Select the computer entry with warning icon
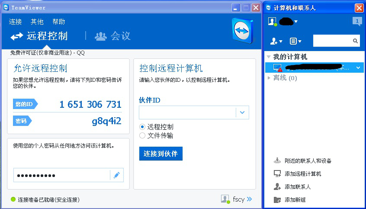The height and width of the screenshot is (209, 366). pyautogui.click(x=314, y=68)
